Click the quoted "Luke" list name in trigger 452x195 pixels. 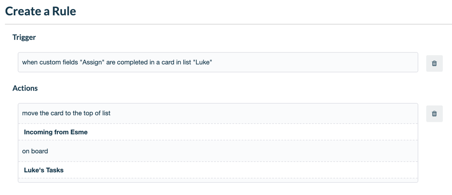pyautogui.click(x=203, y=62)
